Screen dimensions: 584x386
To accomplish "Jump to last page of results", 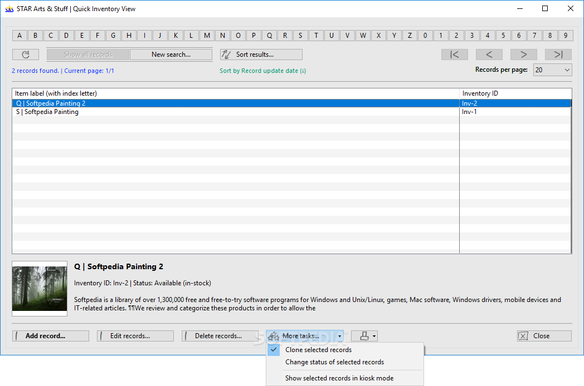I will tap(558, 55).
